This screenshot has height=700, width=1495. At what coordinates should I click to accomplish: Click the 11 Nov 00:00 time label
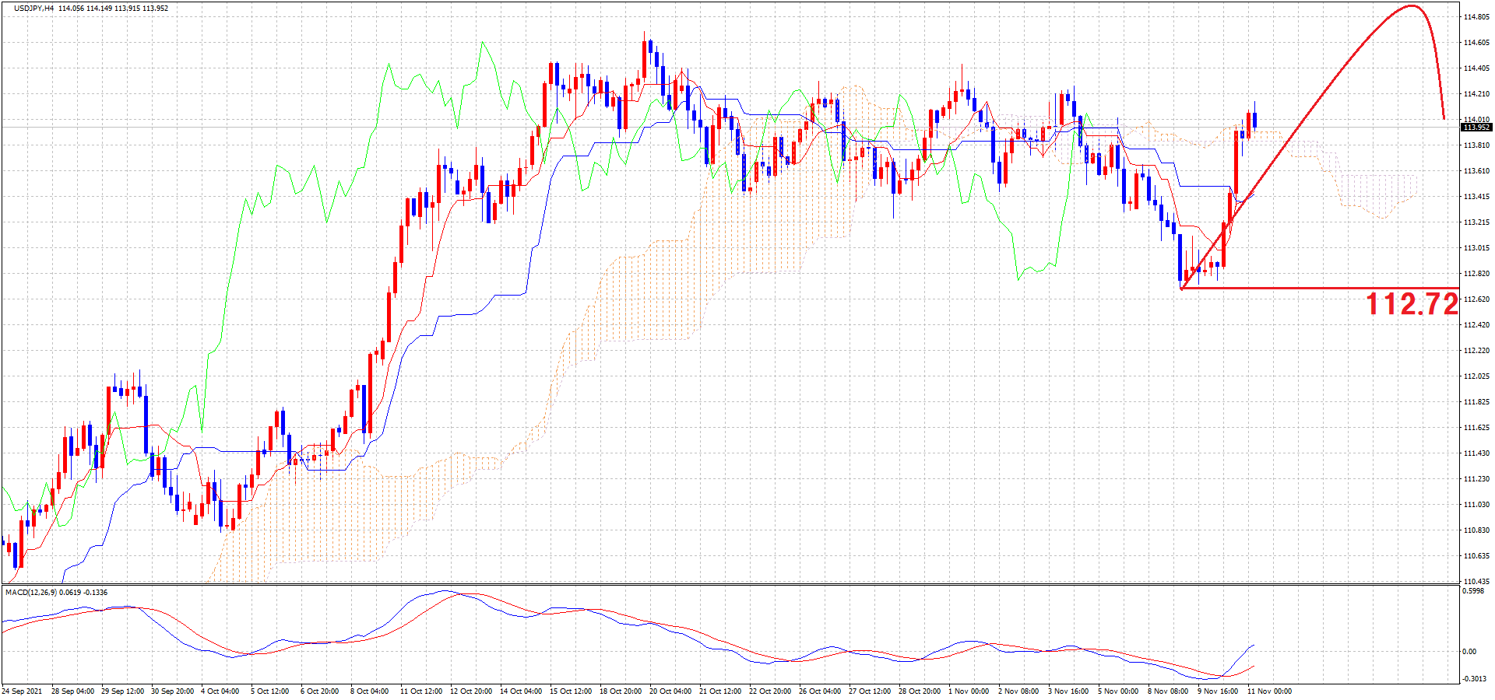(x=1269, y=691)
